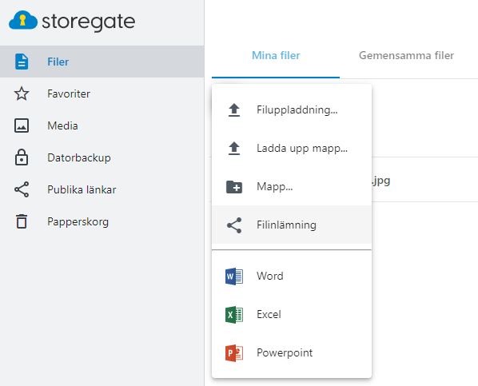Switch to the Mina filer tab
Viewport: 478px width, 386px height.
coord(276,55)
